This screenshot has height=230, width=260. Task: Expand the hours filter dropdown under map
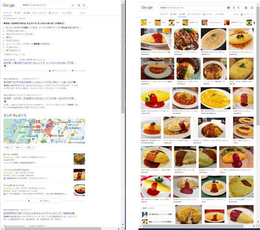pos(31,147)
